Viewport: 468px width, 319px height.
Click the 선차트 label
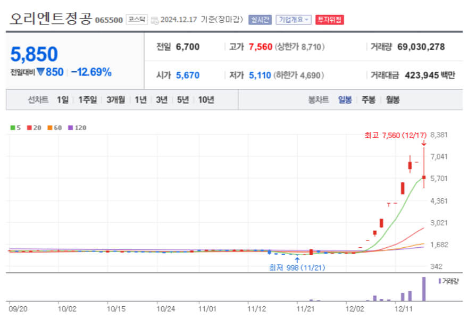click(38, 99)
